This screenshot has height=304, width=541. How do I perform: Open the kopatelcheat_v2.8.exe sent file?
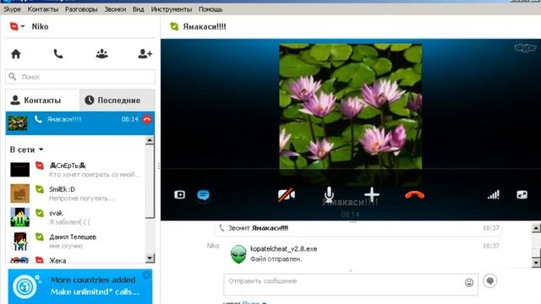(284, 249)
